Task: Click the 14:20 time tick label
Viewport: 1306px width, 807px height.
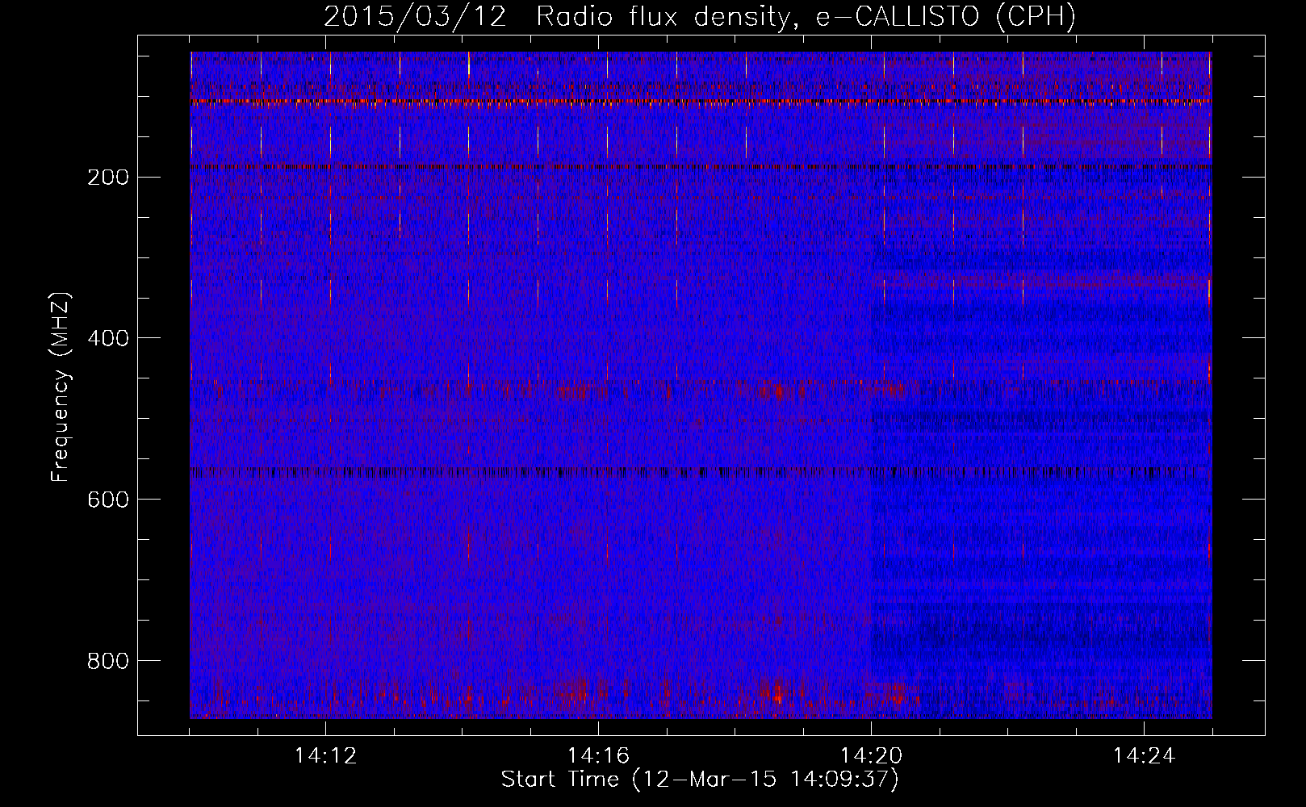Action: 871,756
